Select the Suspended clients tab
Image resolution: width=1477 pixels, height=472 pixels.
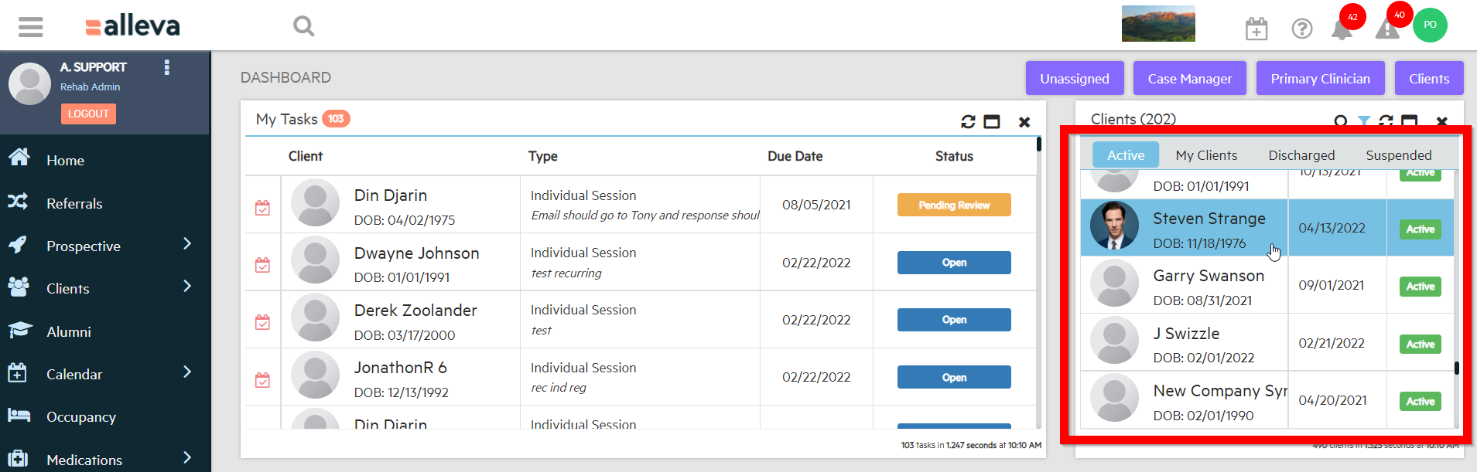coord(1398,155)
